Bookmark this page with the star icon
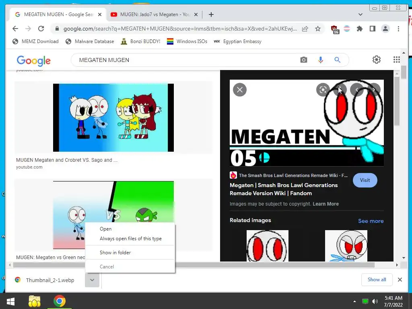The image size is (412, 309). coord(318,29)
